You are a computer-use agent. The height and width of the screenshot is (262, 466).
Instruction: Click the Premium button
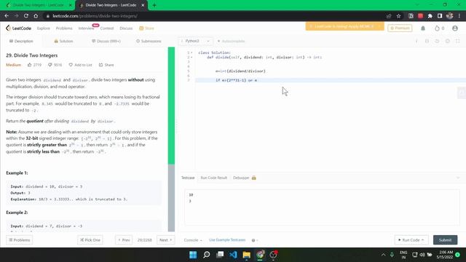click(x=400, y=28)
